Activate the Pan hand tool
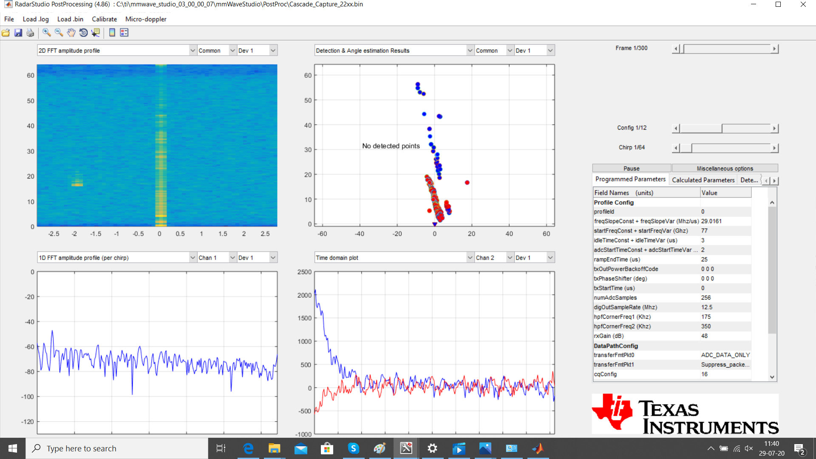 tap(71, 33)
